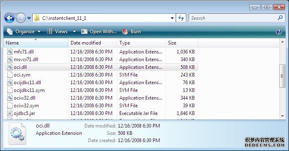Click the ocijdbc11.sym file icon
Screen dimensions: 289x151
click(10, 90)
